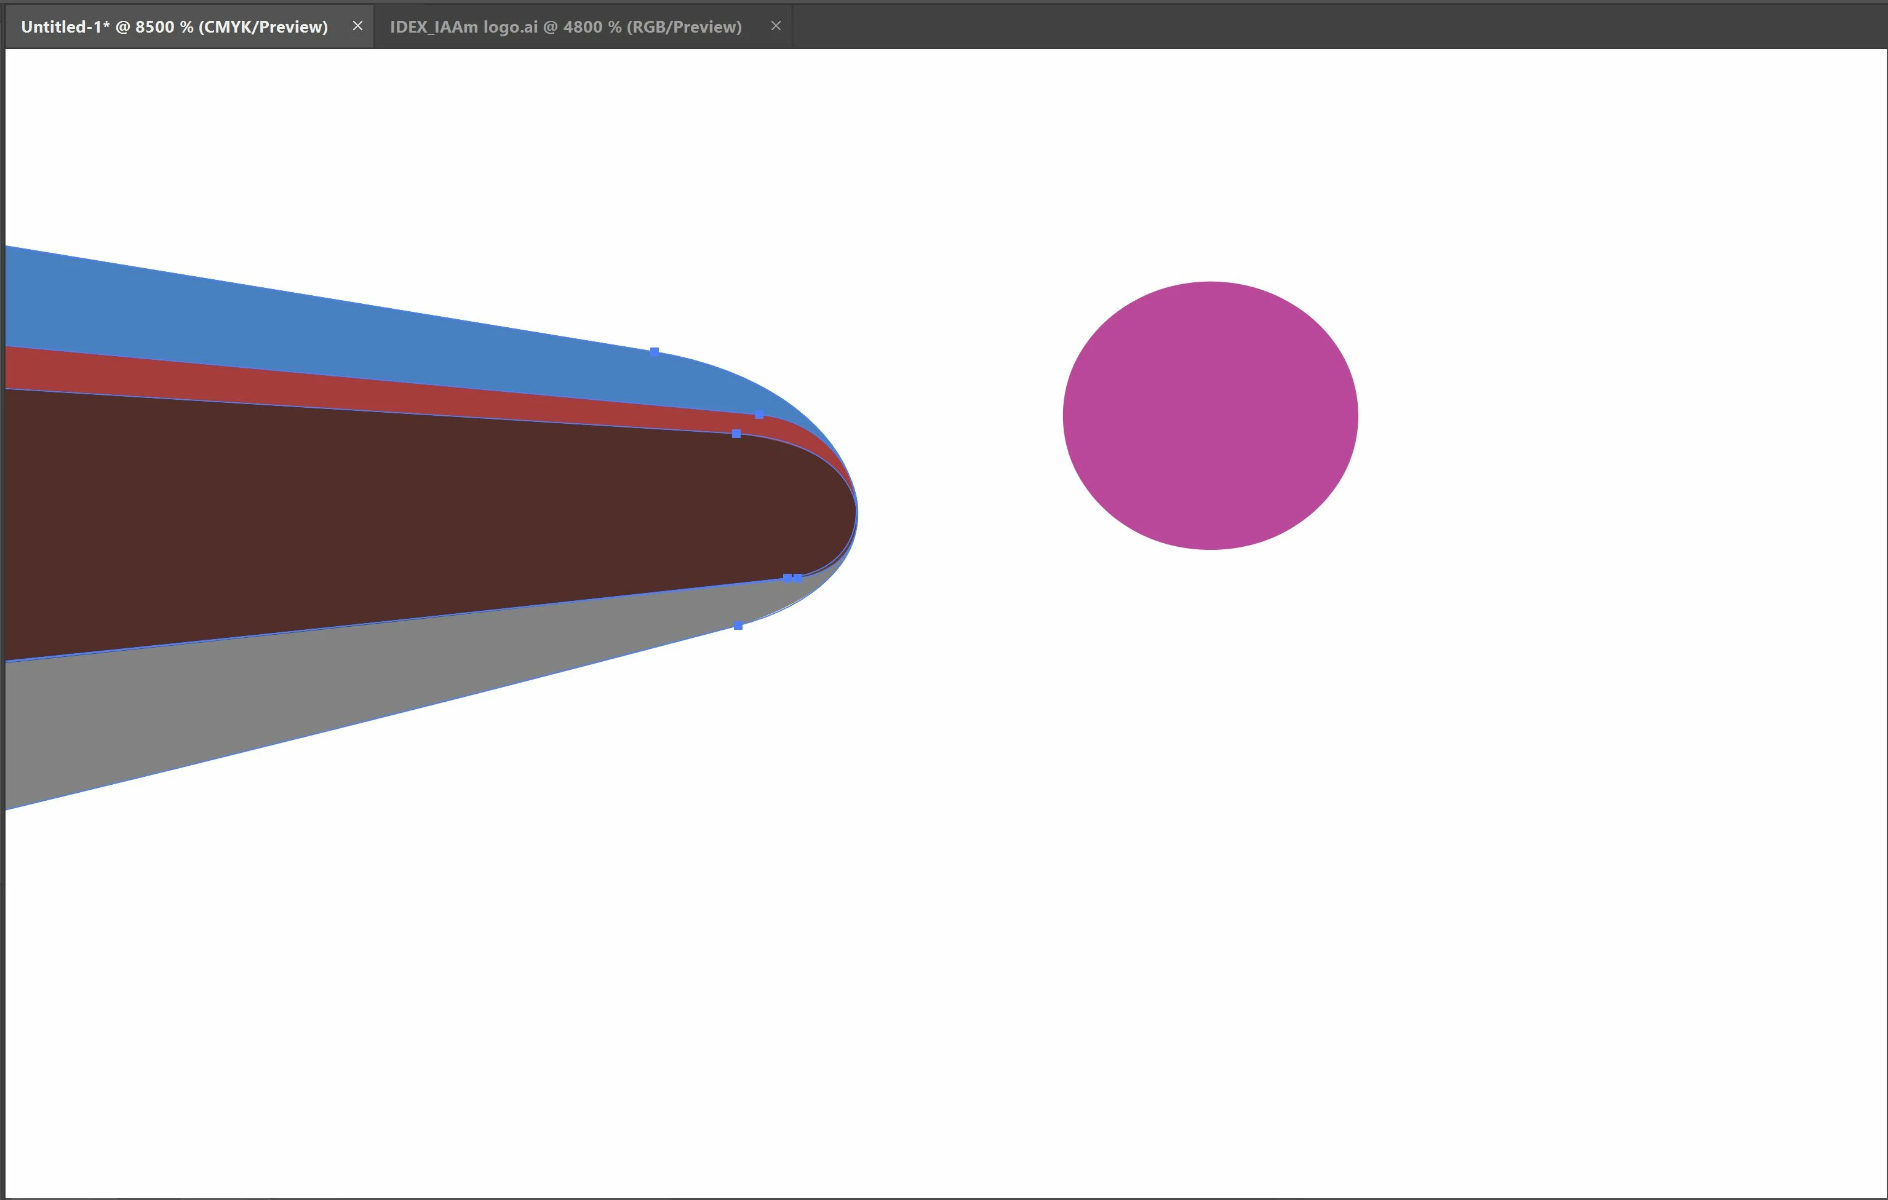Viewport: 1888px width, 1200px height.
Task: Activate the Untitled-1 document tab
Action: (174, 26)
